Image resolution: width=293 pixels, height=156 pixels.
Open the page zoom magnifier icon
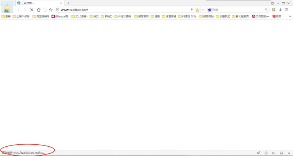click(289, 153)
